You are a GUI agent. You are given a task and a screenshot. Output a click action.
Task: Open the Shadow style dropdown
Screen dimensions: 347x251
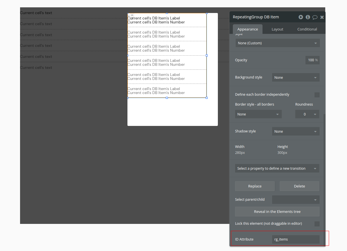tap(296, 131)
